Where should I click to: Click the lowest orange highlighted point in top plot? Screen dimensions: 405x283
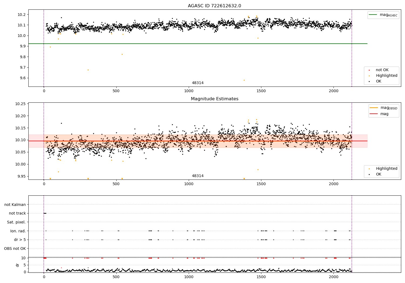pyautogui.click(x=244, y=80)
